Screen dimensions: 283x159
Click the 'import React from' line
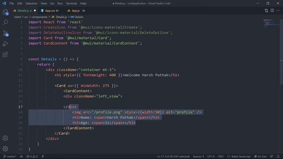click(56, 22)
